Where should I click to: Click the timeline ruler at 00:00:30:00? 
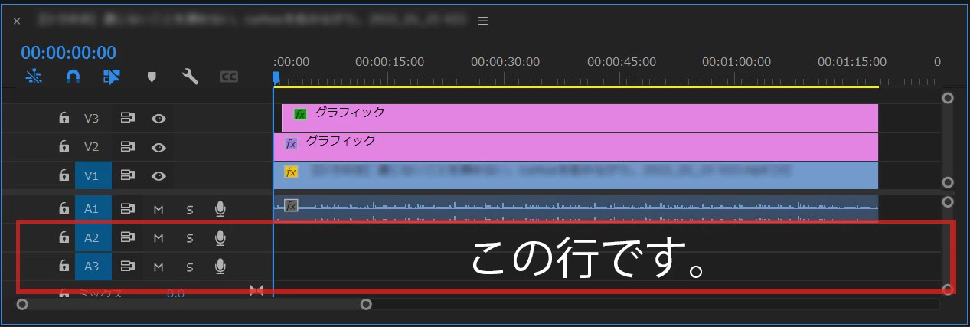[x=505, y=61]
